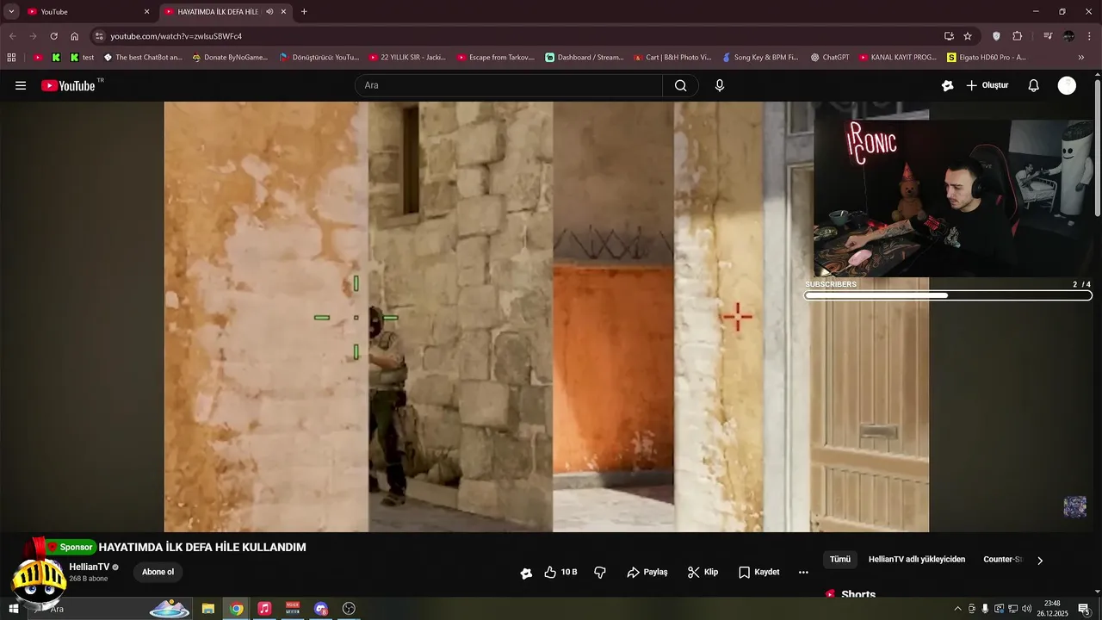Select the Tümü chip

click(839, 560)
